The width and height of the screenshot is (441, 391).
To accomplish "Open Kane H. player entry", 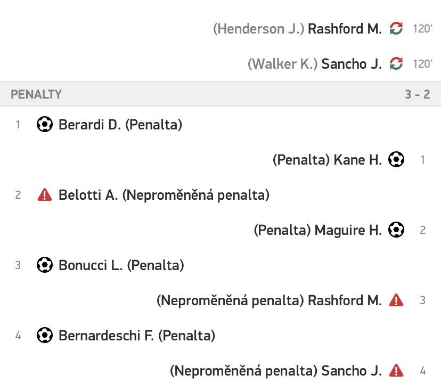I will [x=357, y=160].
